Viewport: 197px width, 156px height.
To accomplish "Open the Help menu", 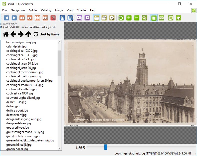I will coord(93,10).
